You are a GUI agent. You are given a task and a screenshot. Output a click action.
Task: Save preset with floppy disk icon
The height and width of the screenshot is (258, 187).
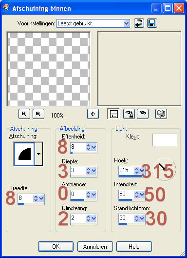click(x=152, y=23)
